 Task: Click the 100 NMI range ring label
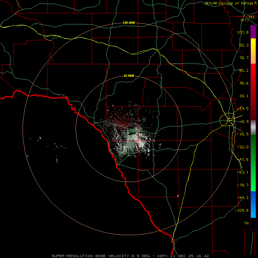click(x=129, y=23)
